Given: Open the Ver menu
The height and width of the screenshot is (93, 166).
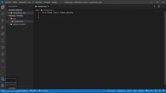Looking at the screenshot, I should [x=29, y=2].
